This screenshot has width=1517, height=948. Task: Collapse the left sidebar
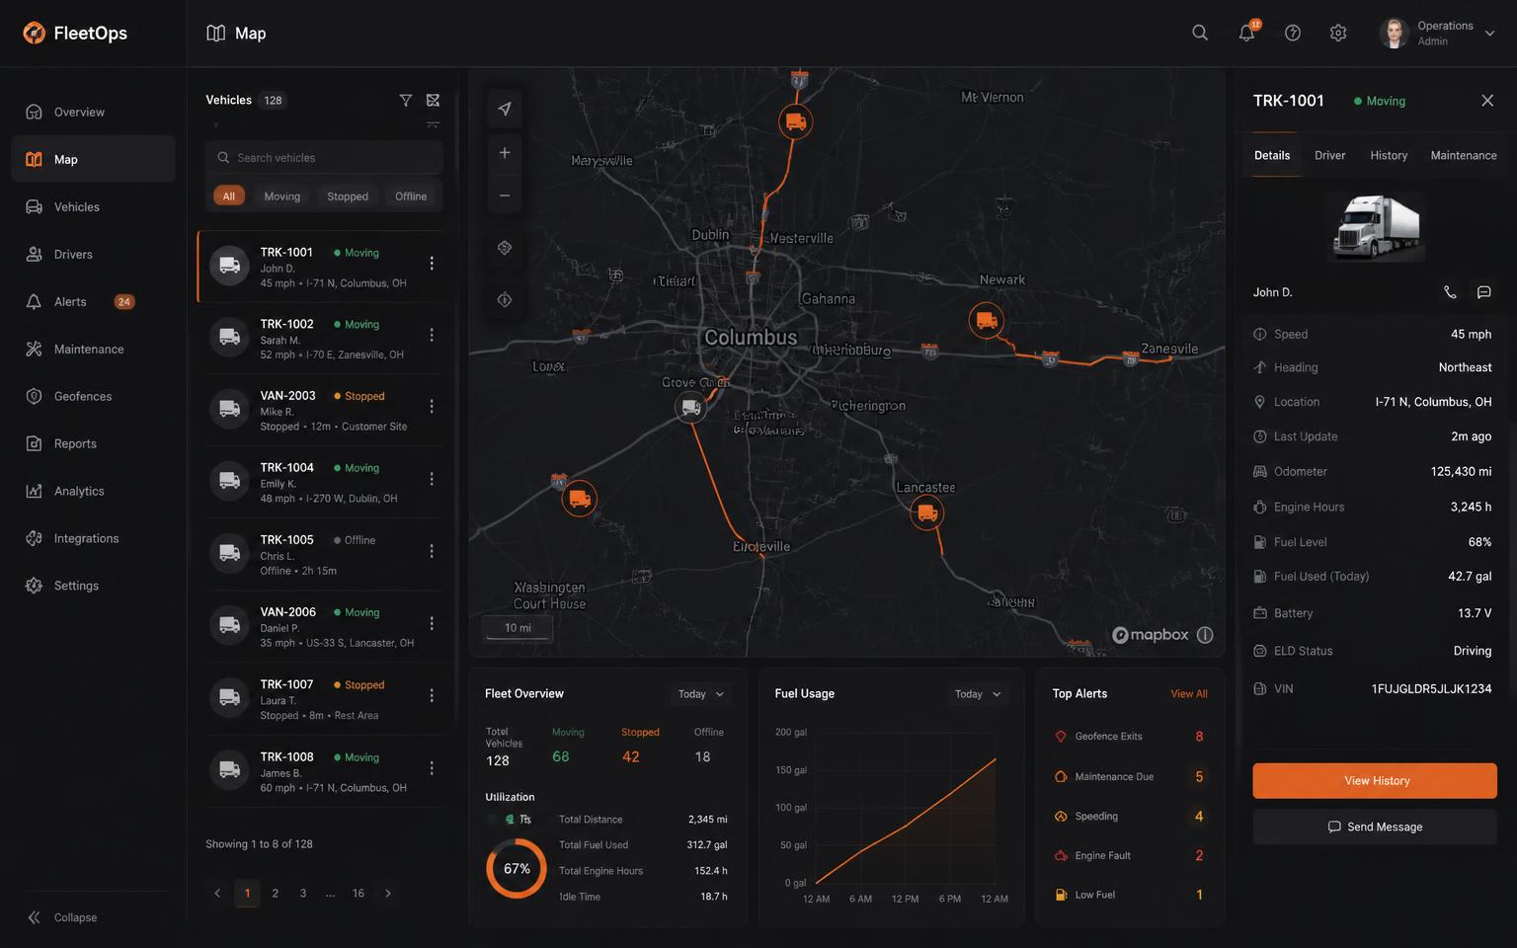tap(61, 917)
